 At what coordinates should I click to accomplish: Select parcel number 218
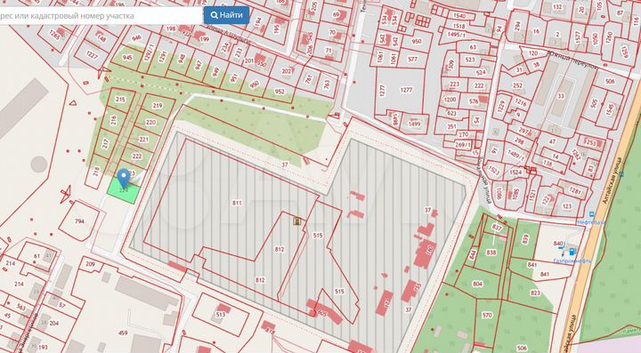[x=96, y=171]
